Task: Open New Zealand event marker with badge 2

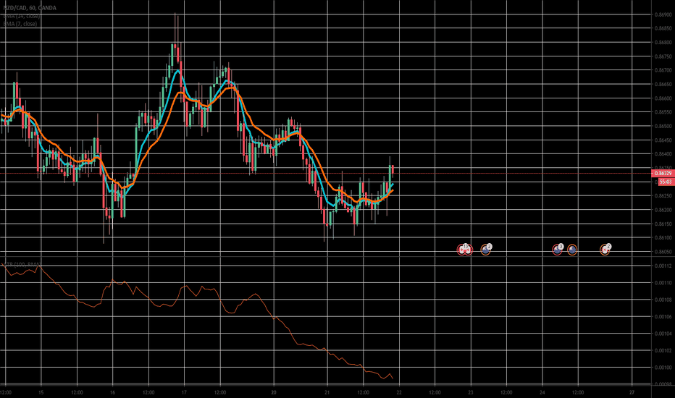Action: click(x=485, y=250)
